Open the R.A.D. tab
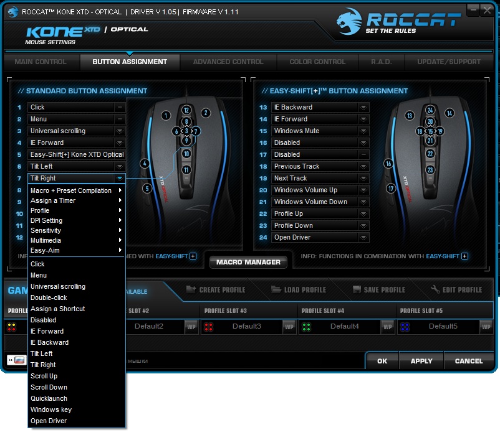Viewport: 500px width, 435px height. point(382,62)
